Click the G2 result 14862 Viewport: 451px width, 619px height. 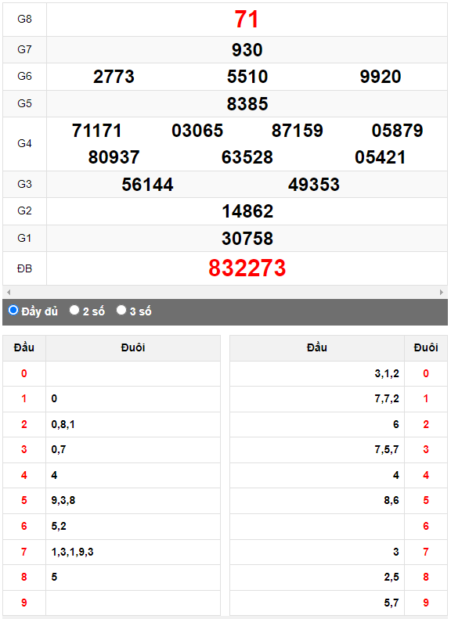pos(247,211)
